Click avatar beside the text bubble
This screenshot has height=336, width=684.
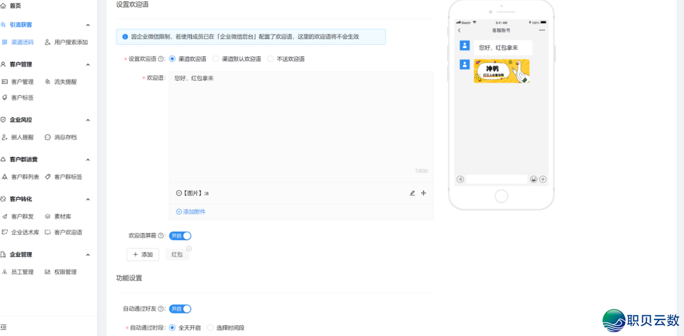(x=465, y=45)
